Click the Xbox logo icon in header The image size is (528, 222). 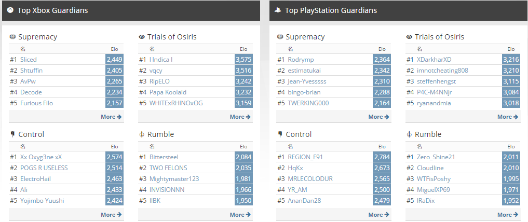click(11, 10)
